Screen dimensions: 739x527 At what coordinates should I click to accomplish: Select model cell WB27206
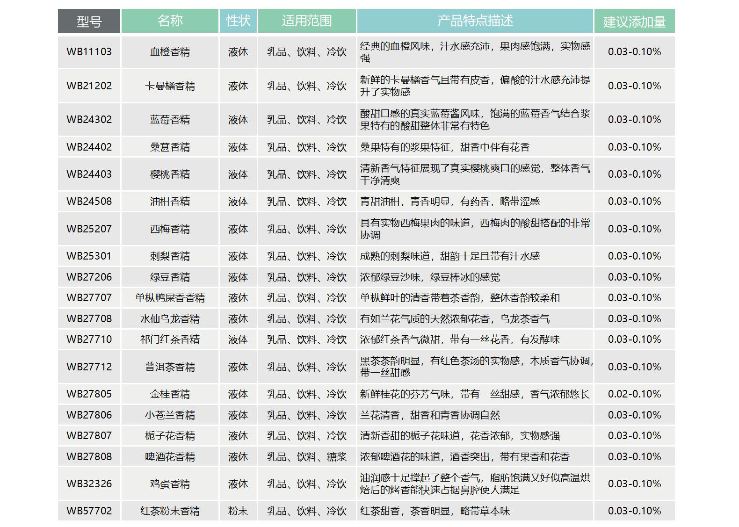click(89, 277)
